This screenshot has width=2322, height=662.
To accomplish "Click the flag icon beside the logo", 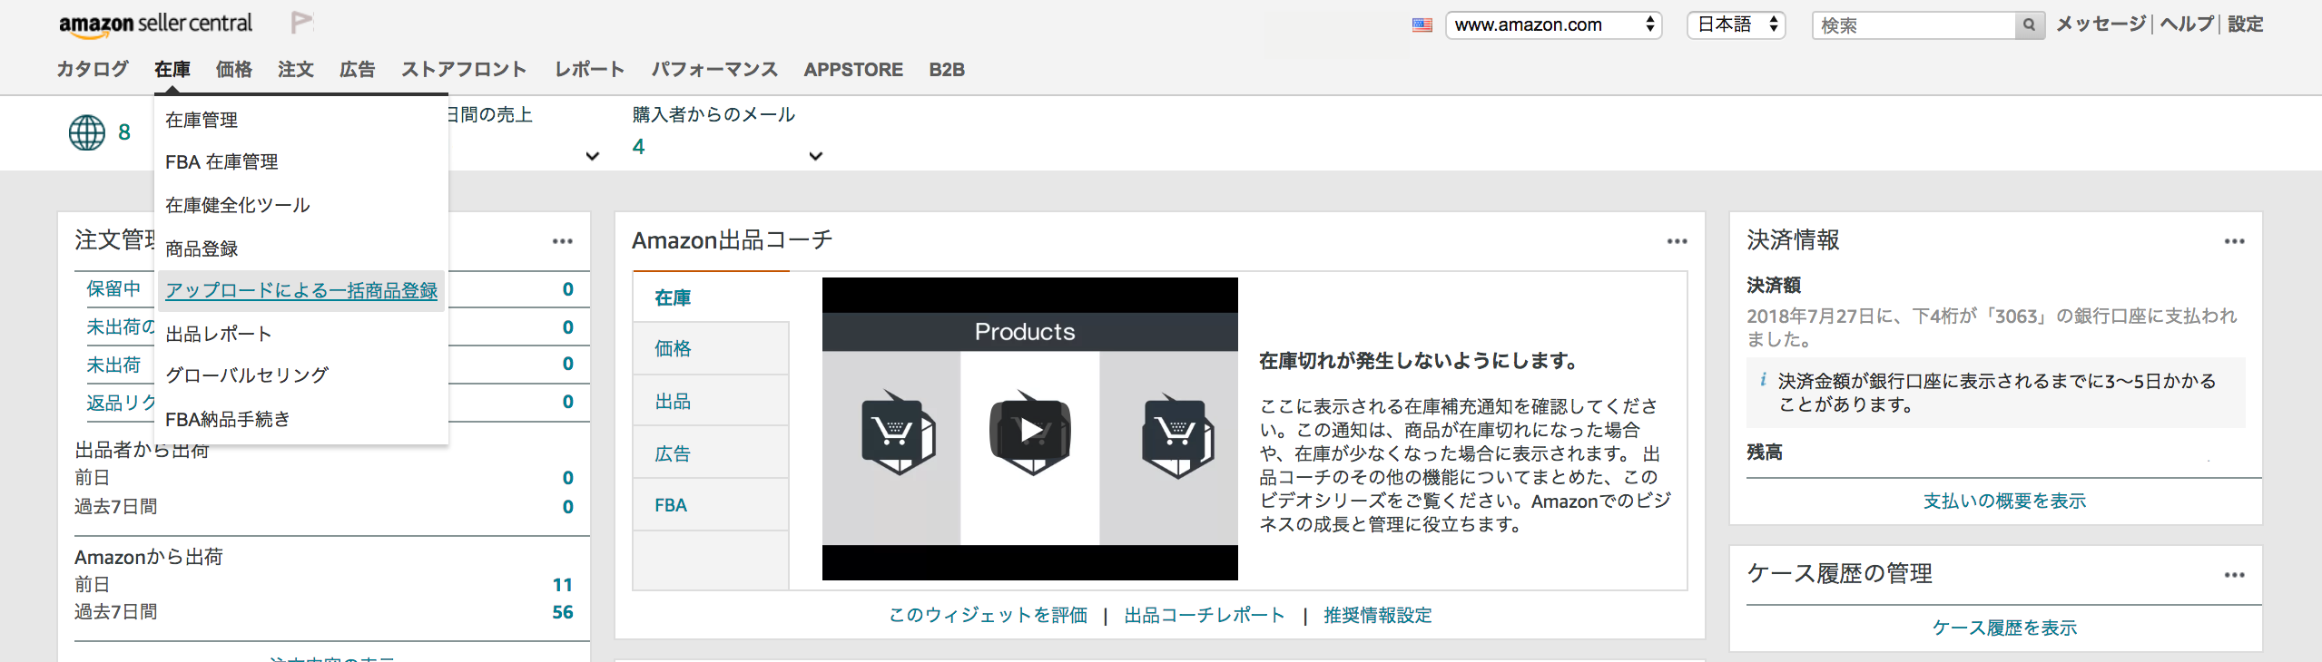I will [302, 22].
